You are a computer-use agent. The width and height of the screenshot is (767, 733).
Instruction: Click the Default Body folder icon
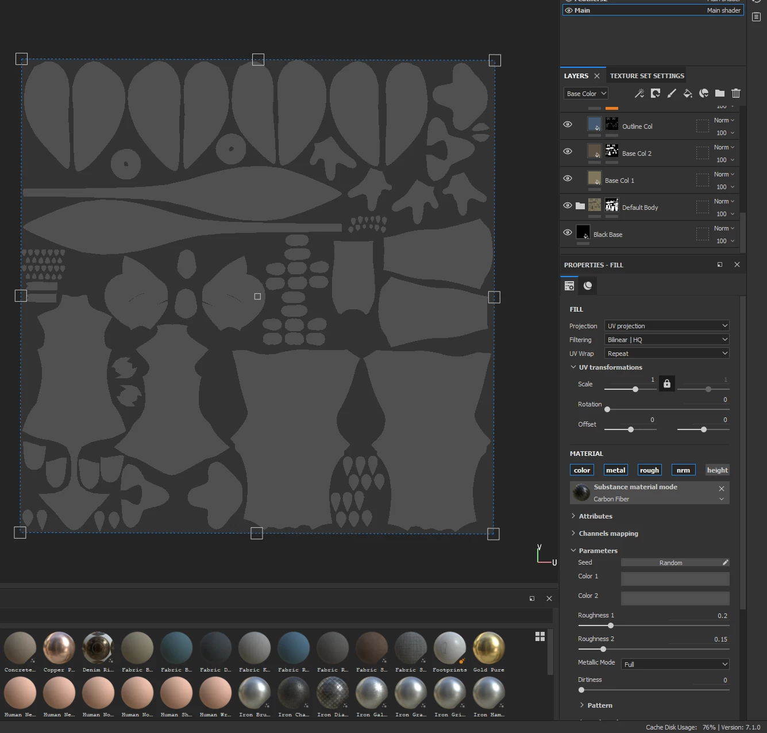pyautogui.click(x=580, y=206)
